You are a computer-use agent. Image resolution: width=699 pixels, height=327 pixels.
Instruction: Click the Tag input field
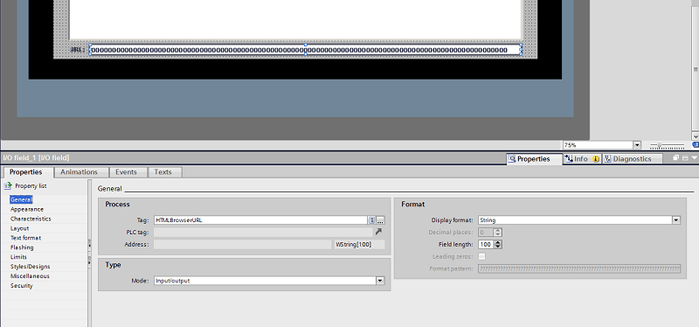260,220
